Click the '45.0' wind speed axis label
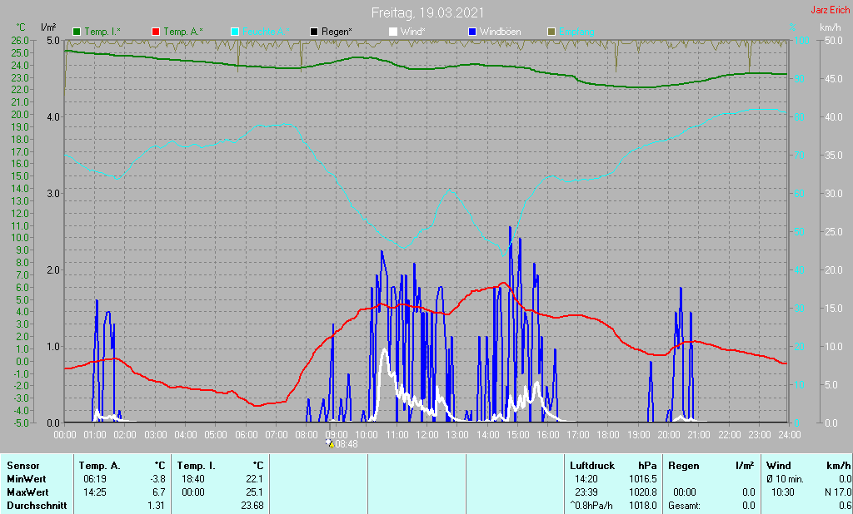The image size is (853, 514). click(x=834, y=79)
